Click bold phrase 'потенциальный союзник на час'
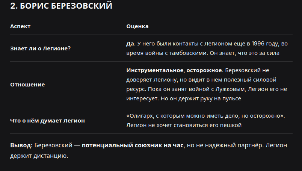This screenshot has width=302, height=171. [133, 145]
